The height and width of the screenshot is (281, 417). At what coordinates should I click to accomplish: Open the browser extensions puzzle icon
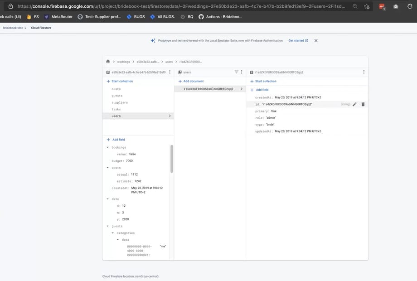pos(410,6)
